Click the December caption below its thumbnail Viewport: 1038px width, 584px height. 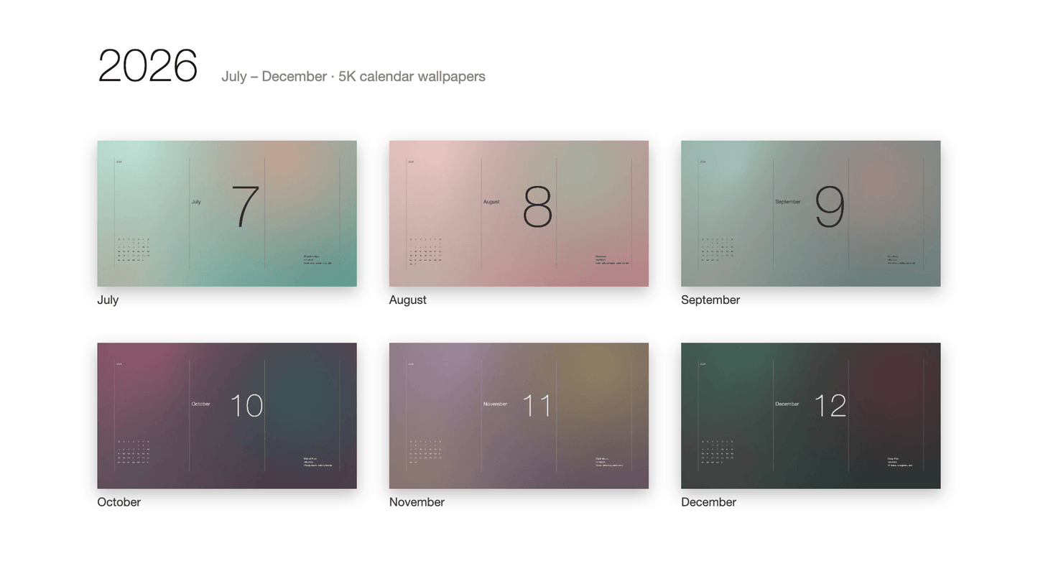(708, 502)
